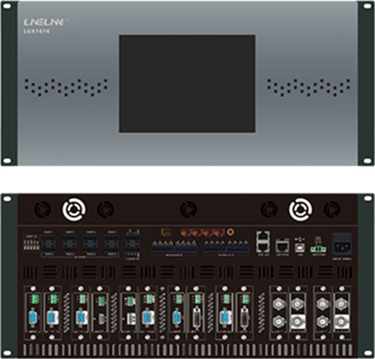Click the left dotted vent on front panel
This screenshot has height=359, width=375.
[x=66, y=88]
